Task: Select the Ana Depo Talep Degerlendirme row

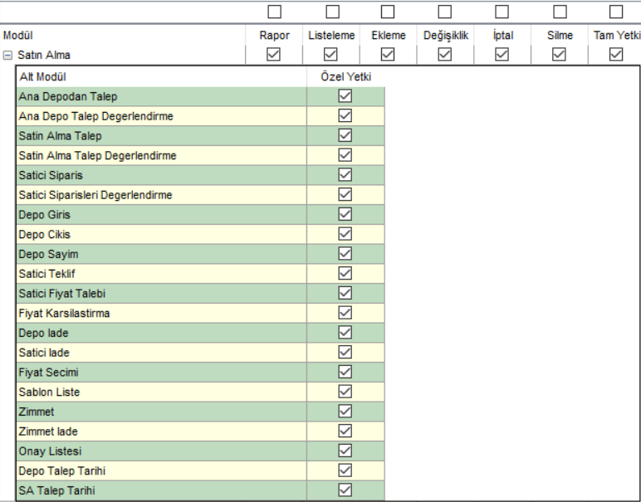Action: [x=200, y=116]
